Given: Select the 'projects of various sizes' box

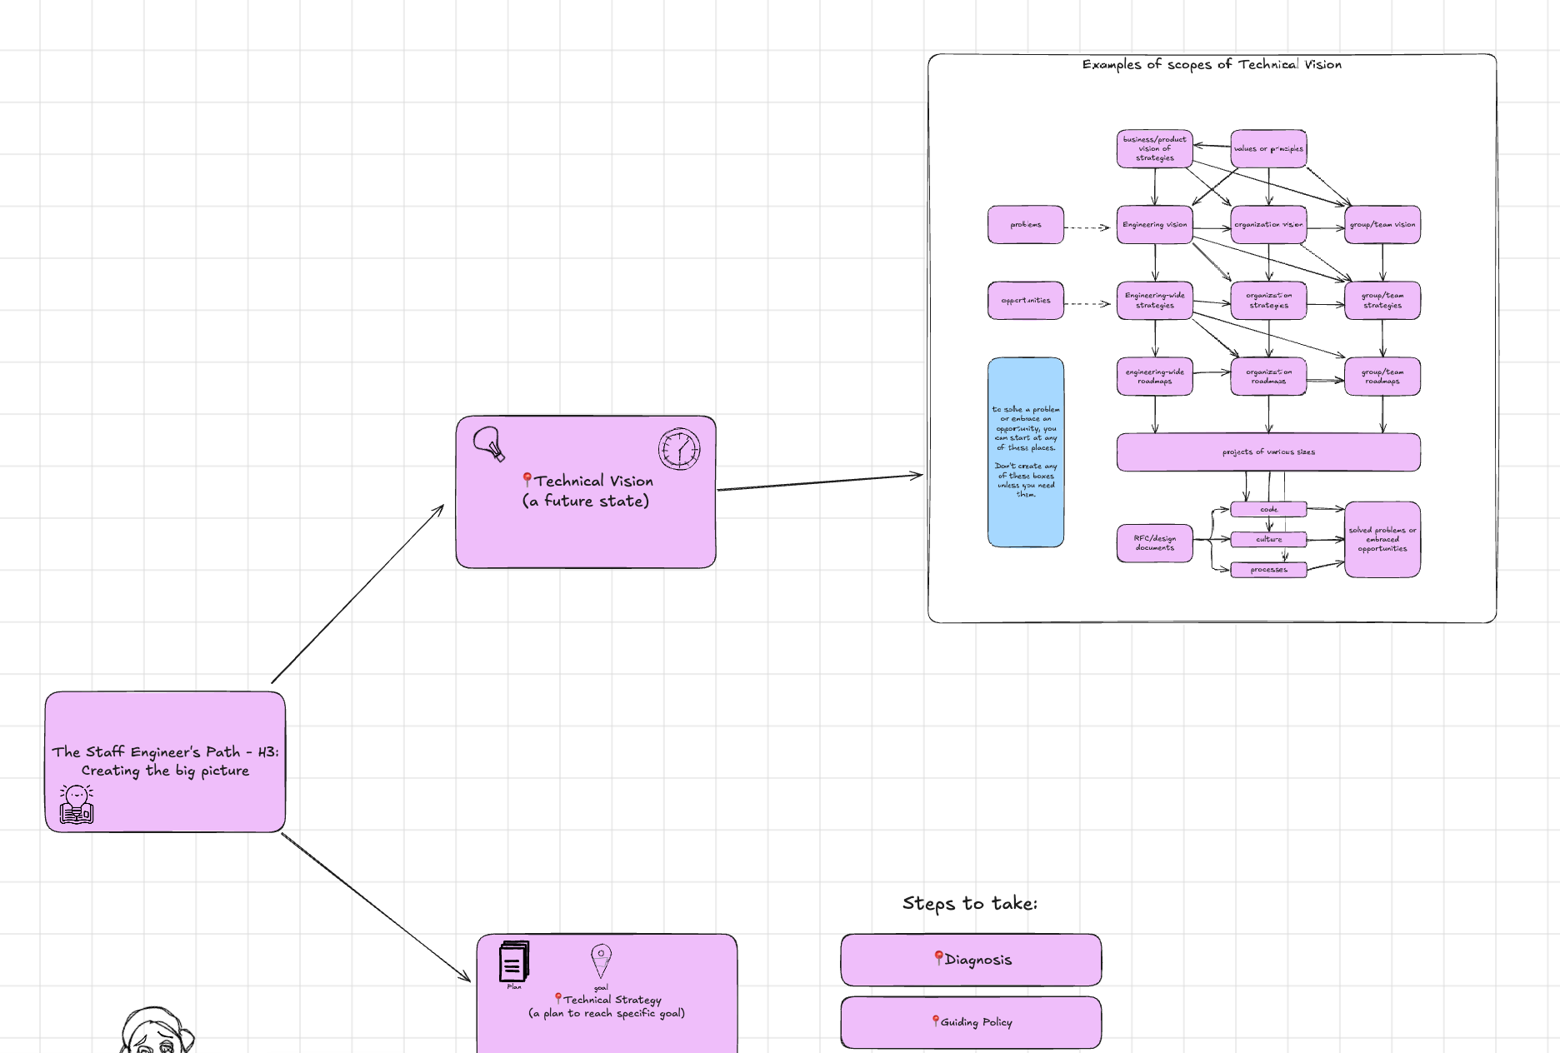Looking at the screenshot, I should click(1267, 452).
